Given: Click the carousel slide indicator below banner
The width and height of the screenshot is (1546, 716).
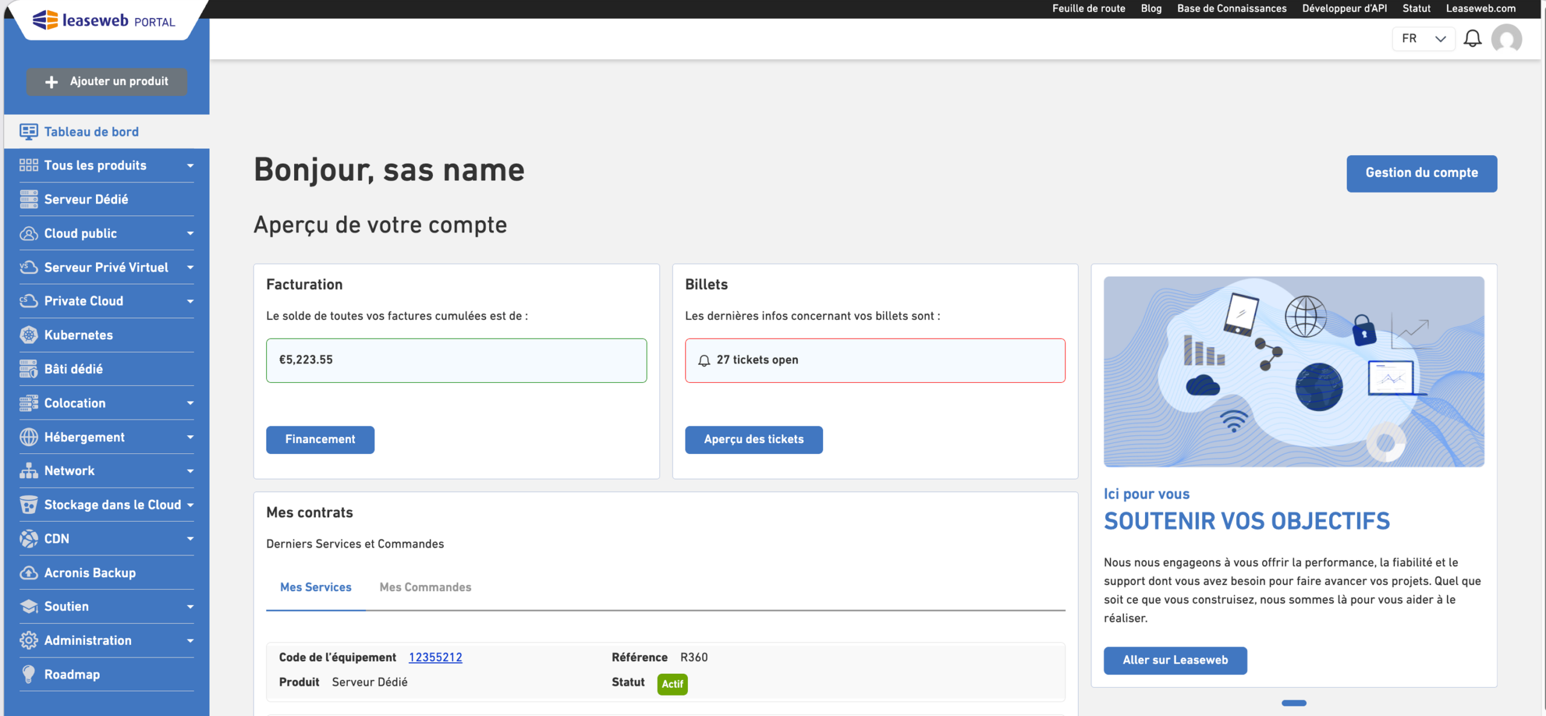Looking at the screenshot, I should click(x=1294, y=703).
